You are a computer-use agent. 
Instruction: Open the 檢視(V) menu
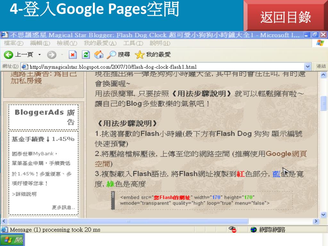tap(67, 43)
